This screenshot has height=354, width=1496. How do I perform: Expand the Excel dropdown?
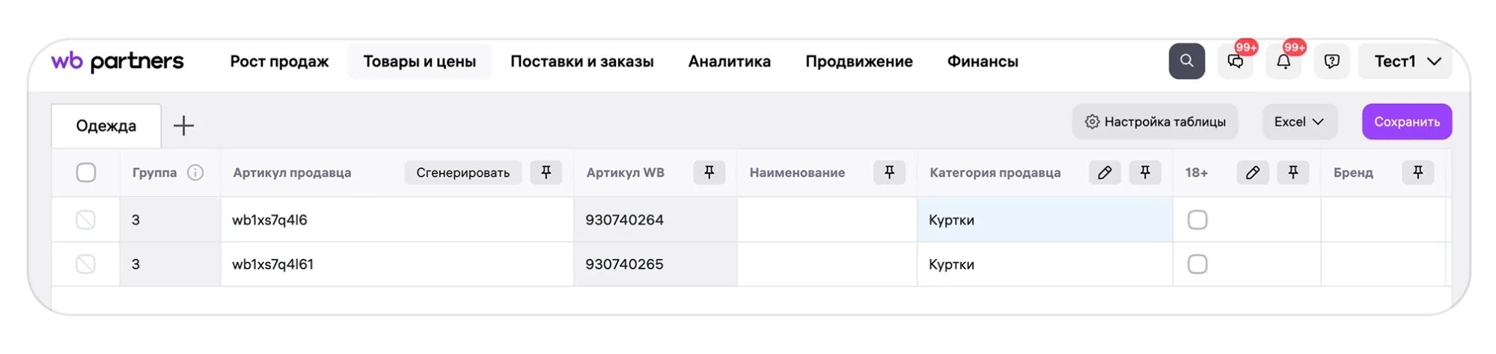(1300, 121)
